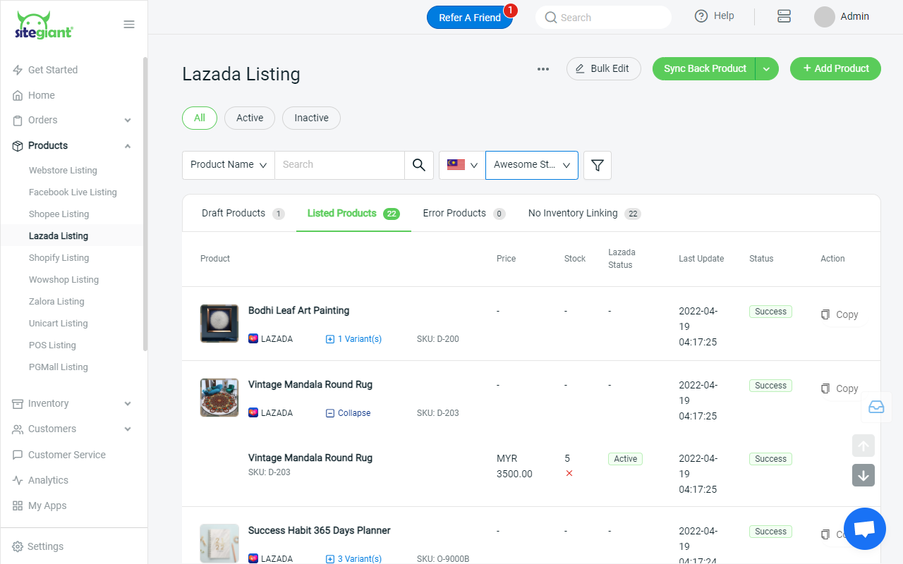Screen dimensions: 903x564
Task: Select the Inactive filter pill
Action: point(311,118)
